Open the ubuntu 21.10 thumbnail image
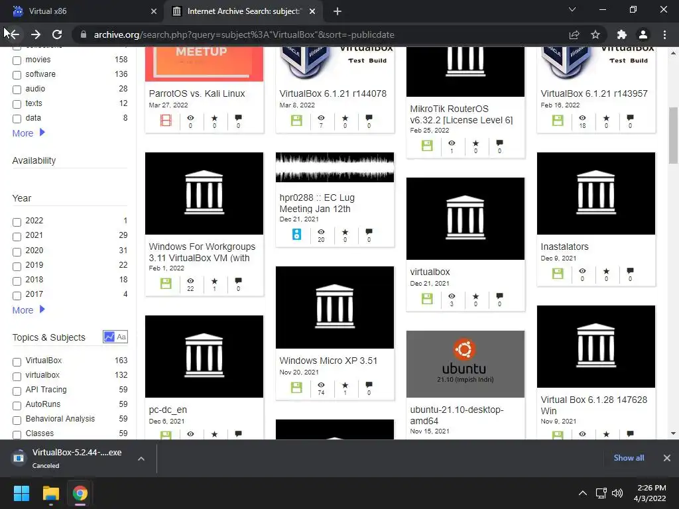The image size is (679, 509). (x=465, y=364)
